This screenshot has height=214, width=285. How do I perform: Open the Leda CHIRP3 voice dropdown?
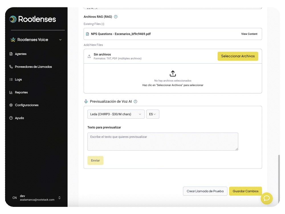[116, 114]
